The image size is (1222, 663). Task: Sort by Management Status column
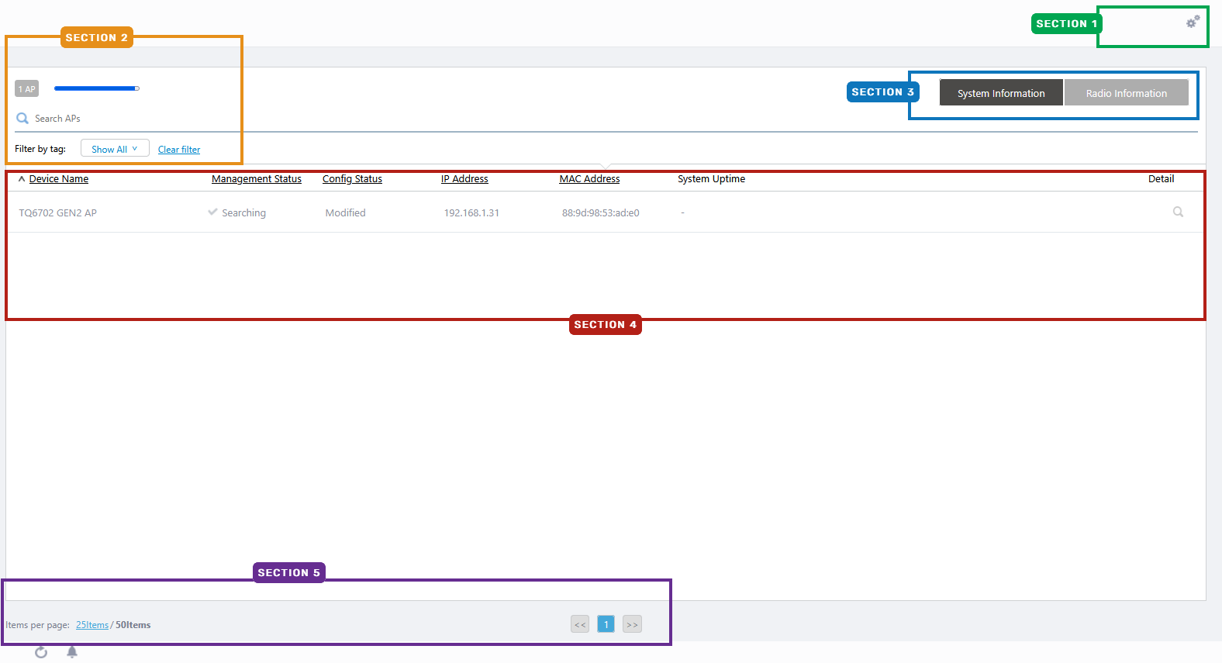coord(256,179)
